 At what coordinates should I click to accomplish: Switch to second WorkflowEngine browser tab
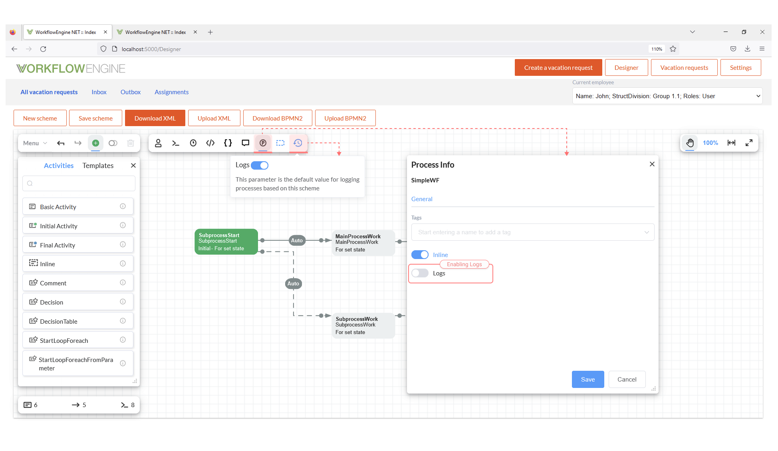(x=155, y=32)
